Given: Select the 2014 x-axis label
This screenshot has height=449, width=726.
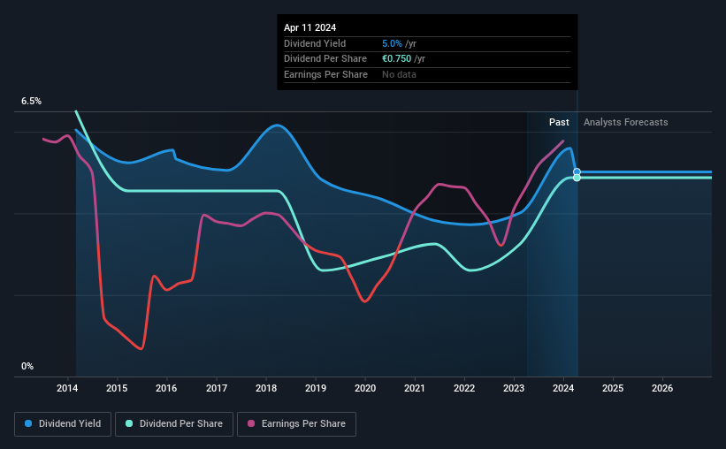Looking at the screenshot, I should 67,388.
